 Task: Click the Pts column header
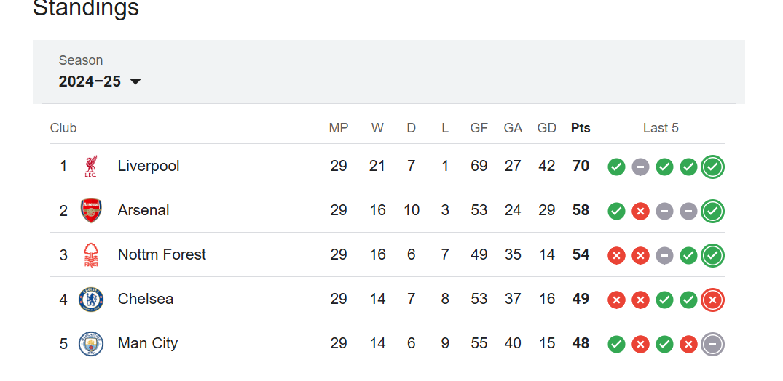tap(581, 128)
